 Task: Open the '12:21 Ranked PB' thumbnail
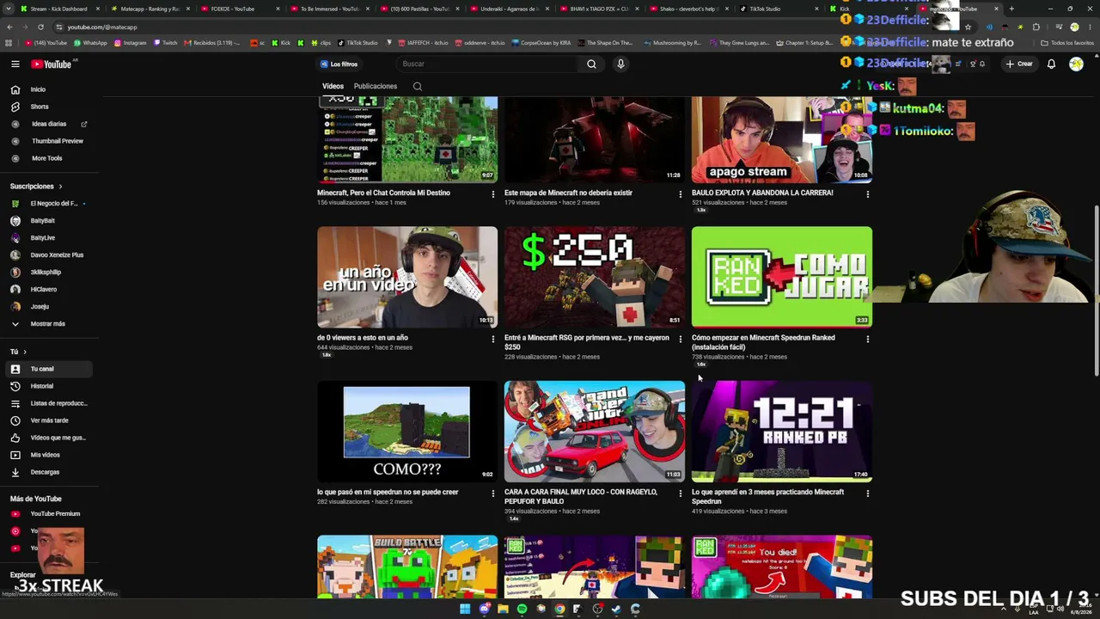782,432
